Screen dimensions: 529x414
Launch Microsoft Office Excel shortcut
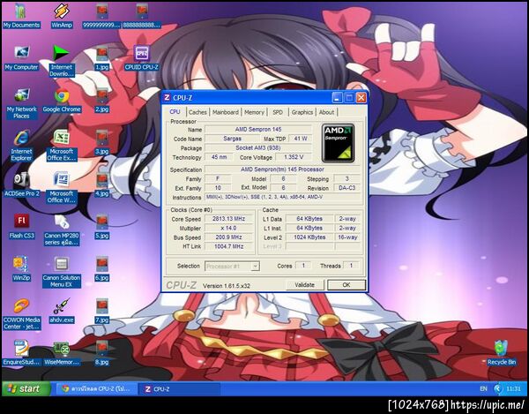point(62,145)
